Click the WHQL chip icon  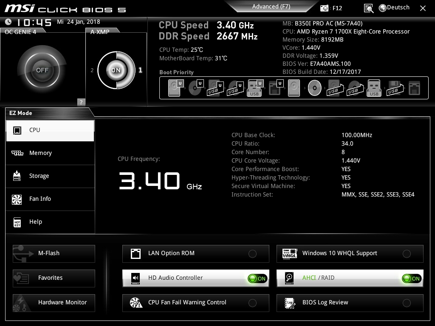click(x=290, y=253)
